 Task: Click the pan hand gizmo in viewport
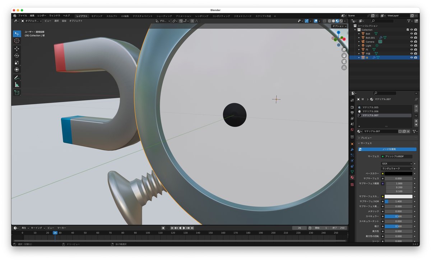click(344, 56)
